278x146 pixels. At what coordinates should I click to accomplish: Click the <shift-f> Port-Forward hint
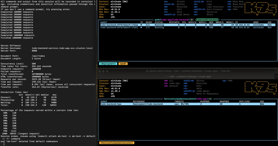pyautogui.click(x=208, y=9)
